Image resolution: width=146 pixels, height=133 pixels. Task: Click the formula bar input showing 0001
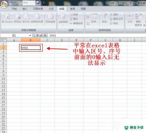[97, 35]
